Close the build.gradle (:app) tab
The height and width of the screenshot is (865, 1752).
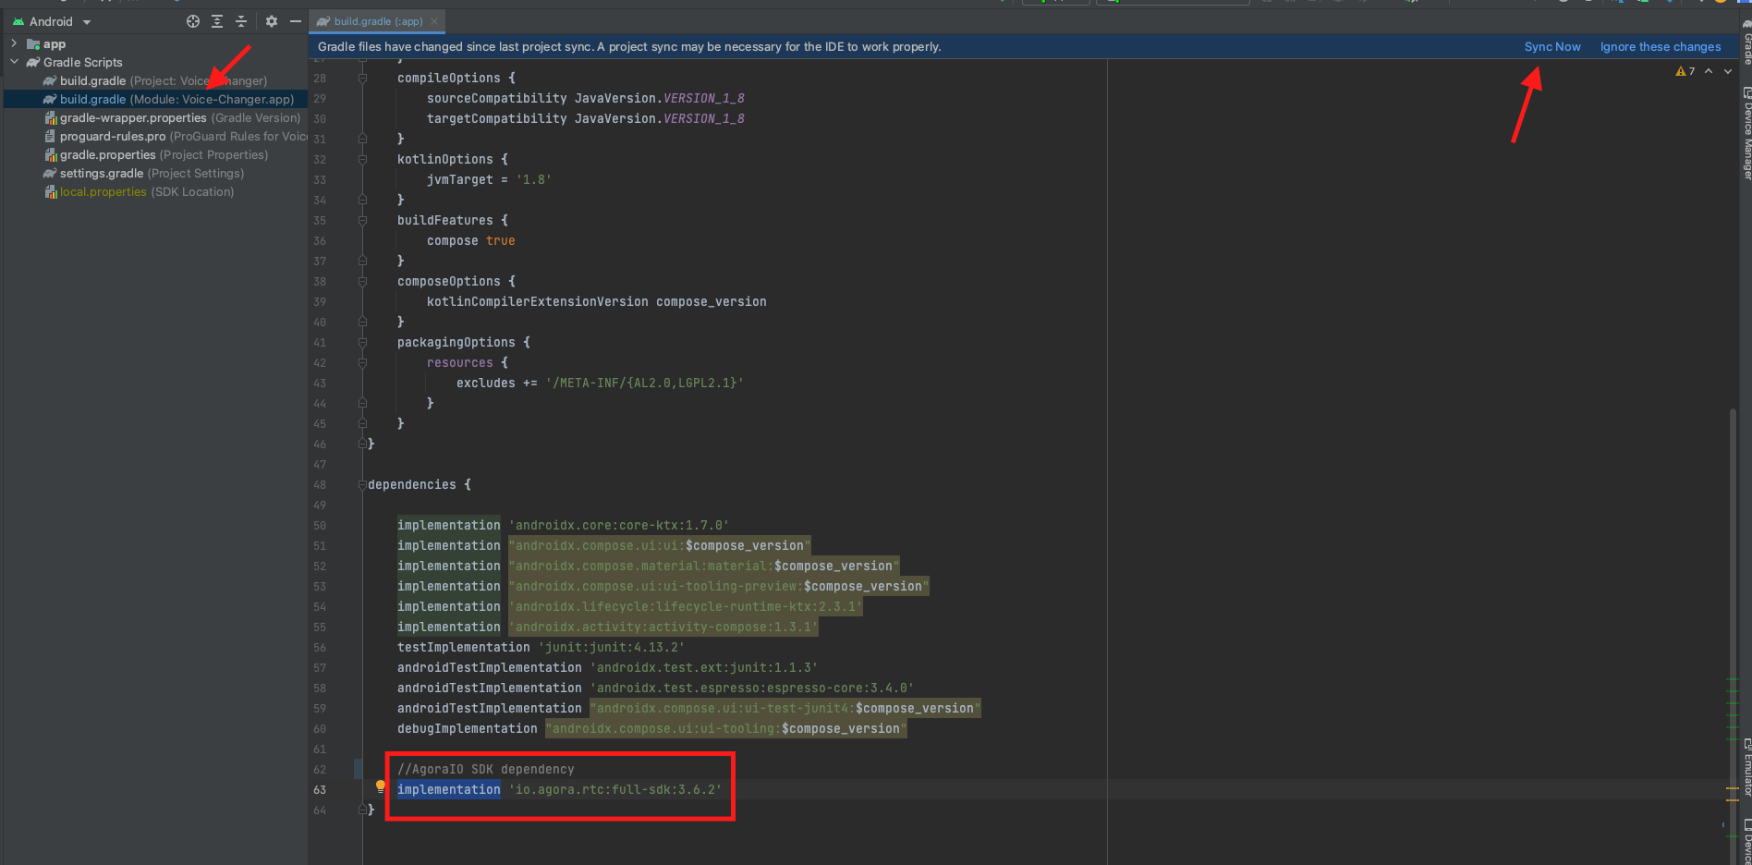[x=434, y=21]
